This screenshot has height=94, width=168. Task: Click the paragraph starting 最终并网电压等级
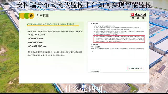tap(55, 54)
